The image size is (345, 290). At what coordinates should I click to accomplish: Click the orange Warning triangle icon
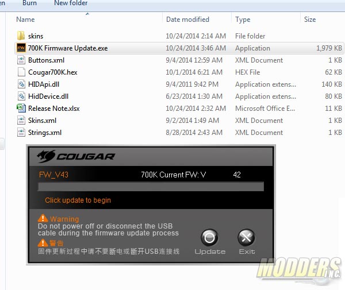[x=43, y=218]
